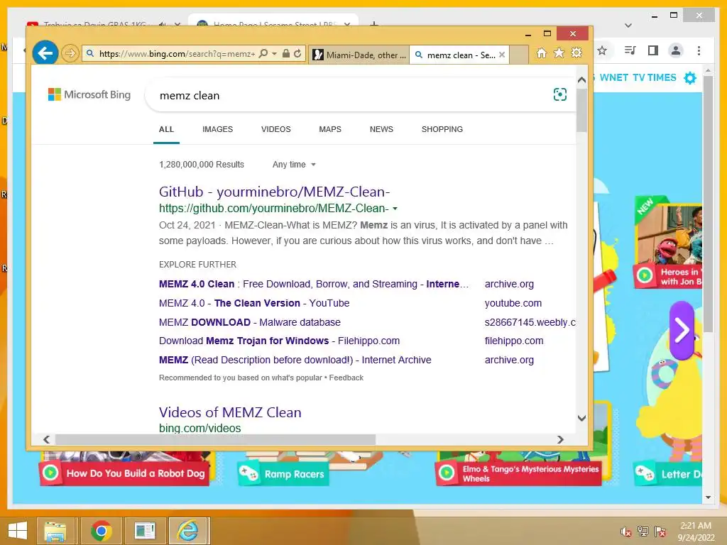
Task: Toggle Chrome's side panel icon
Action: (653, 50)
